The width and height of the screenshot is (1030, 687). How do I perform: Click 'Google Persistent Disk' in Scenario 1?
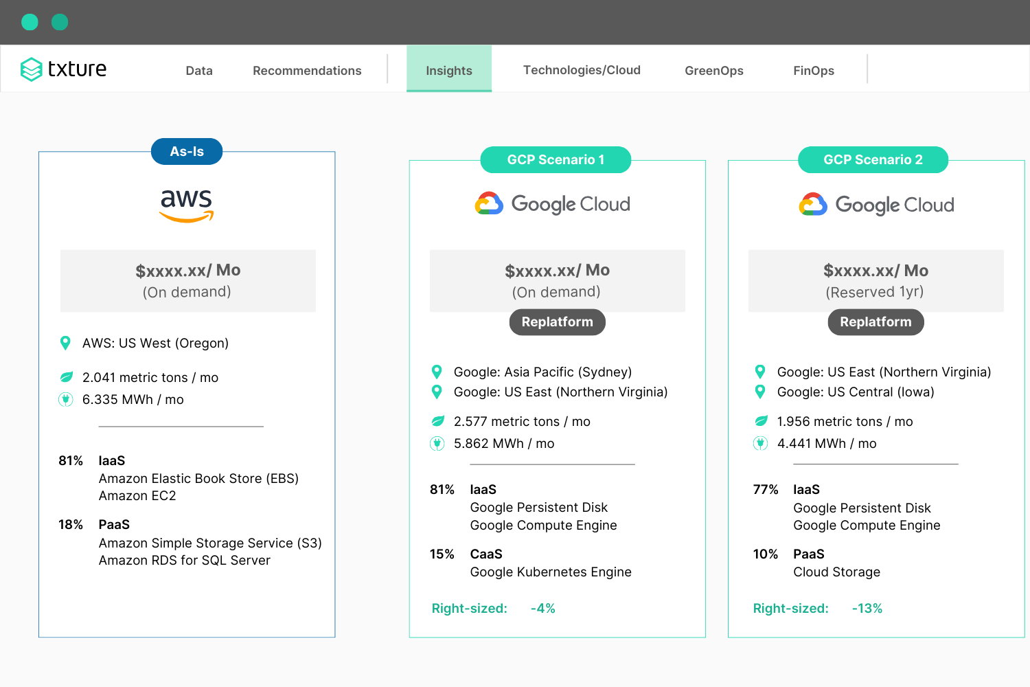[x=539, y=507]
